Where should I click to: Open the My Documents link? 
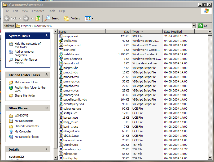[24, 121]
